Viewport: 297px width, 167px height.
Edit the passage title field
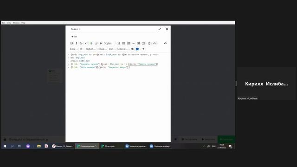coord(113,29)
